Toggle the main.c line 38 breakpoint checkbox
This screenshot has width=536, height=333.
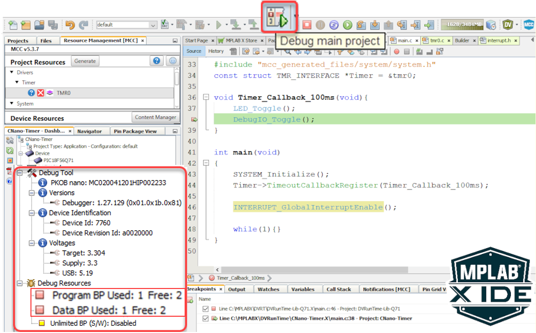point(205,318)
